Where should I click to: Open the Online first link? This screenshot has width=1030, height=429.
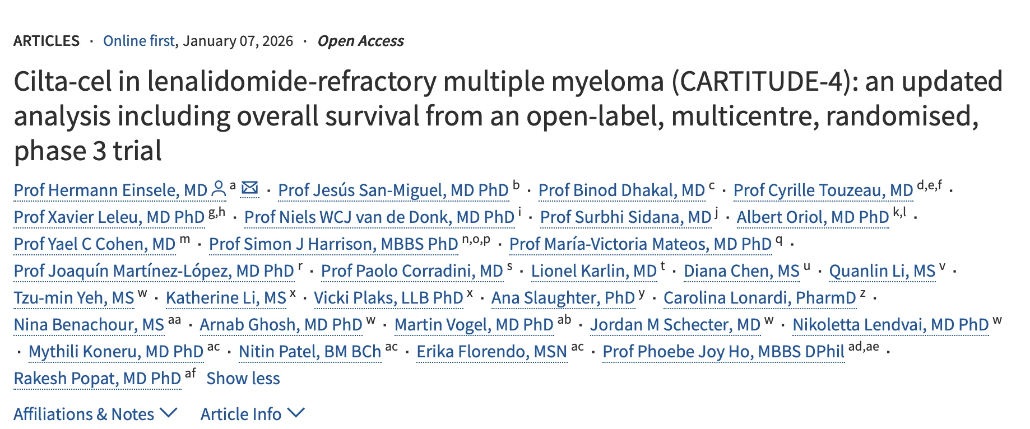139,40
